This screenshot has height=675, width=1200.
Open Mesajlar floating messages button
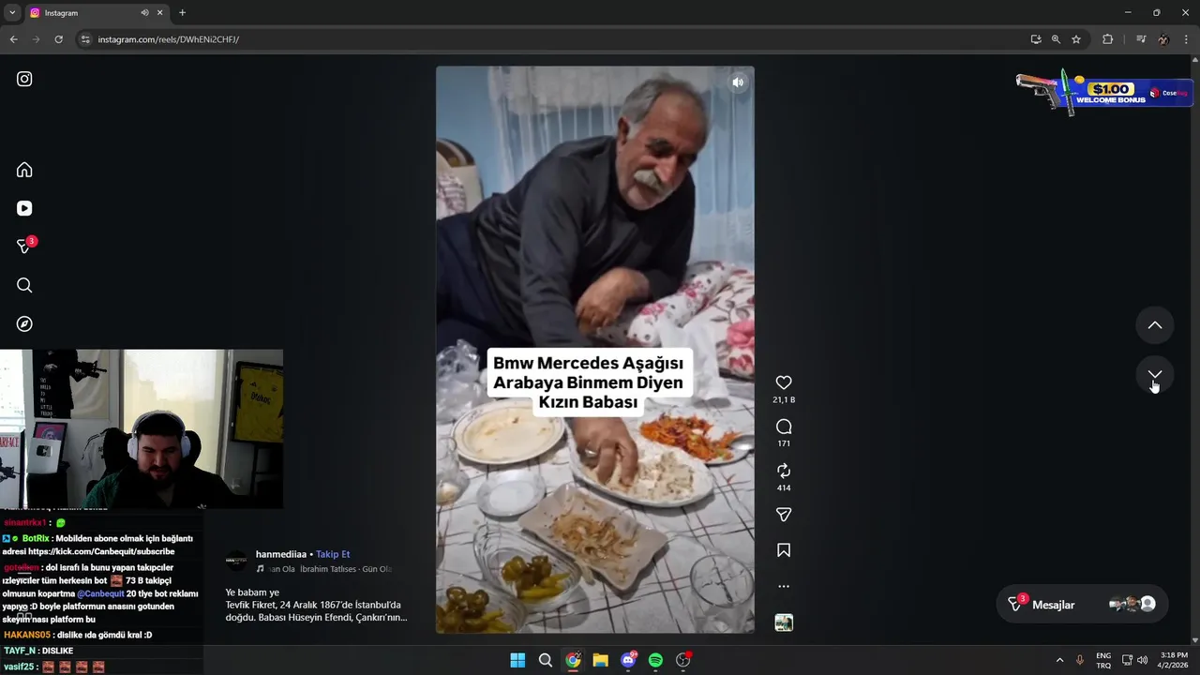pos(1082,605)
